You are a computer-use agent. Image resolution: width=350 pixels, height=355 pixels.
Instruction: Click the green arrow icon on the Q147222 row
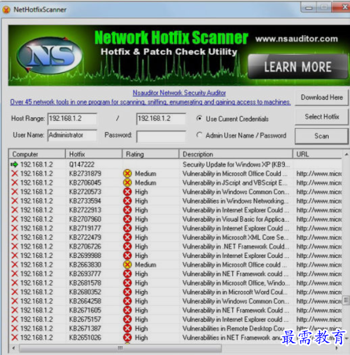[14, 164]
